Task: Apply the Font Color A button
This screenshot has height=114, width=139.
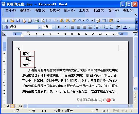Action: (125, 27)
